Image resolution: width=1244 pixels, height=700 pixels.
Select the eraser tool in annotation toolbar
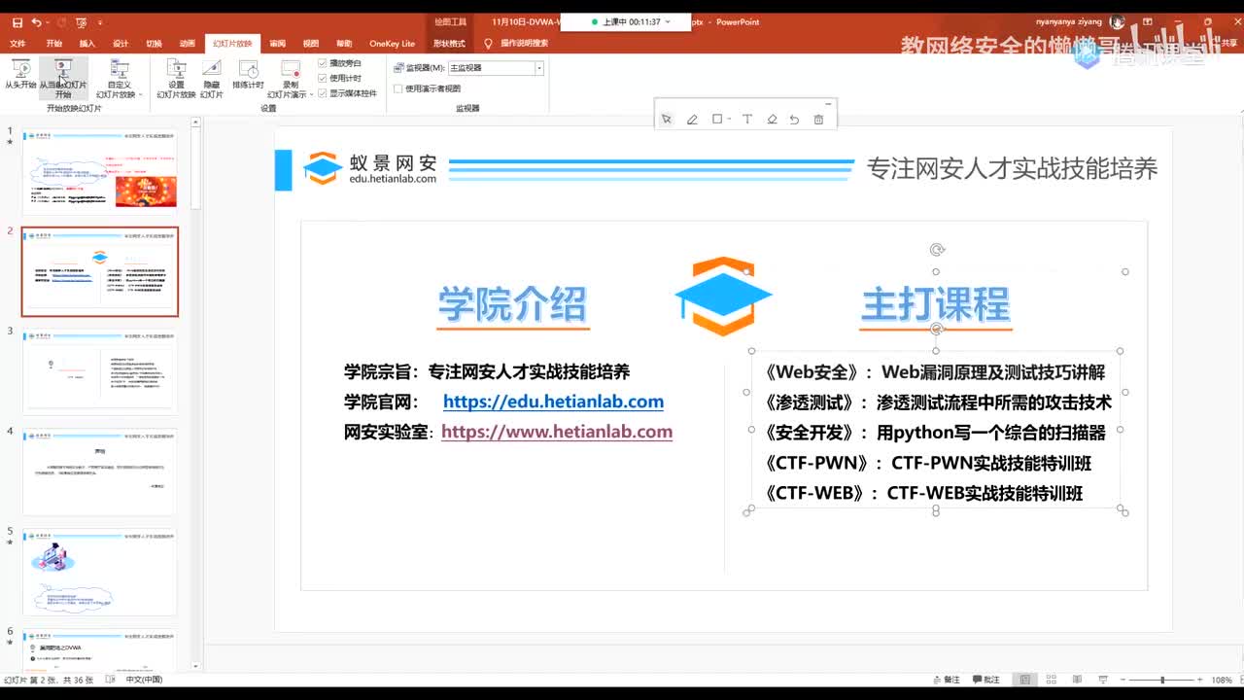coord(772,120)
